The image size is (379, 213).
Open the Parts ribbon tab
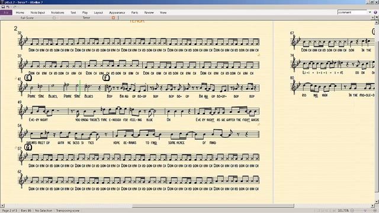pos(134,12)
